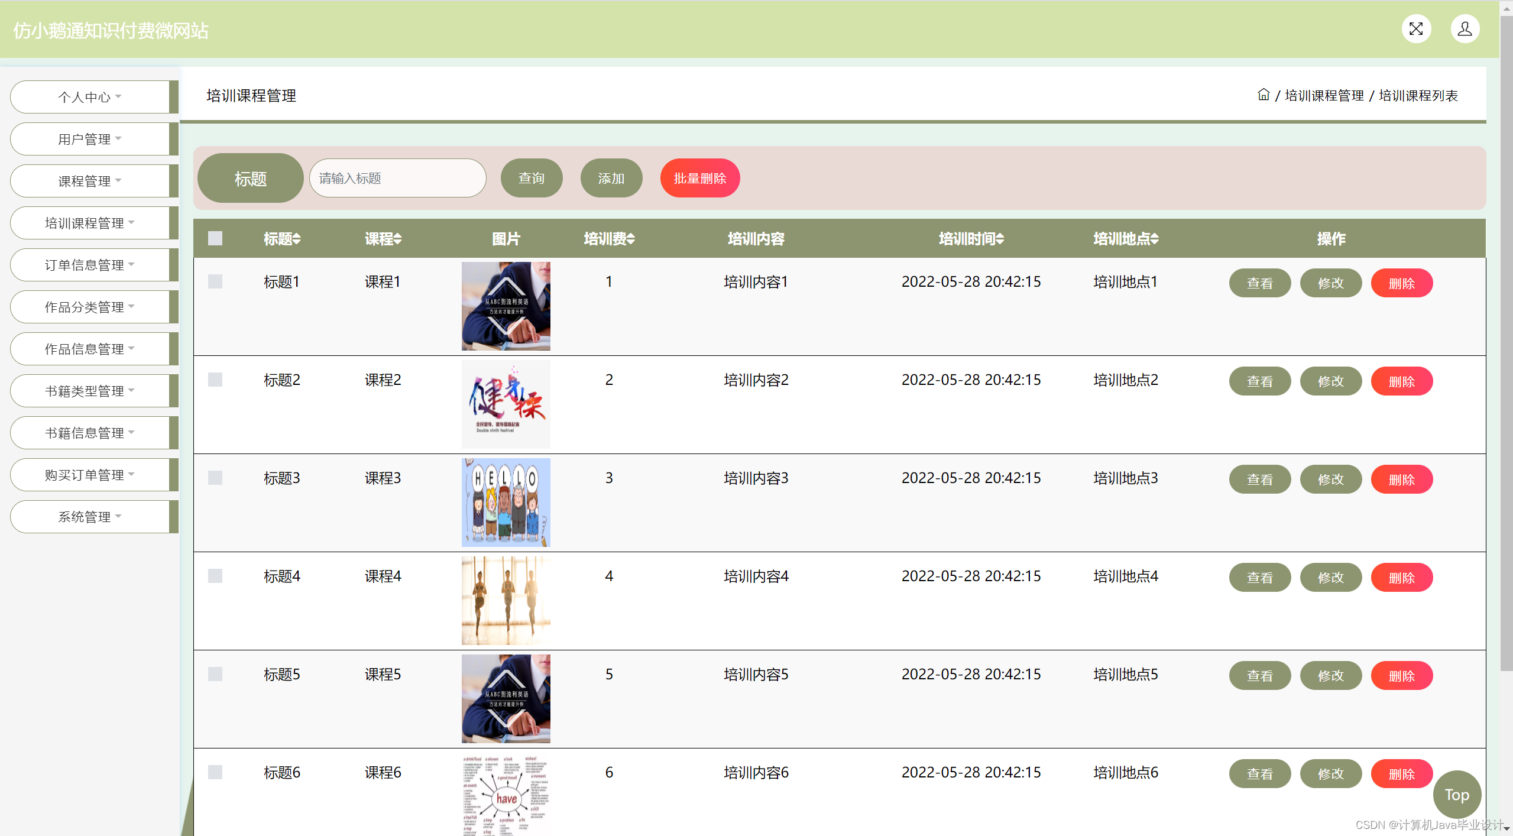Sort by 标题 column arrows

tap(297, 239)
